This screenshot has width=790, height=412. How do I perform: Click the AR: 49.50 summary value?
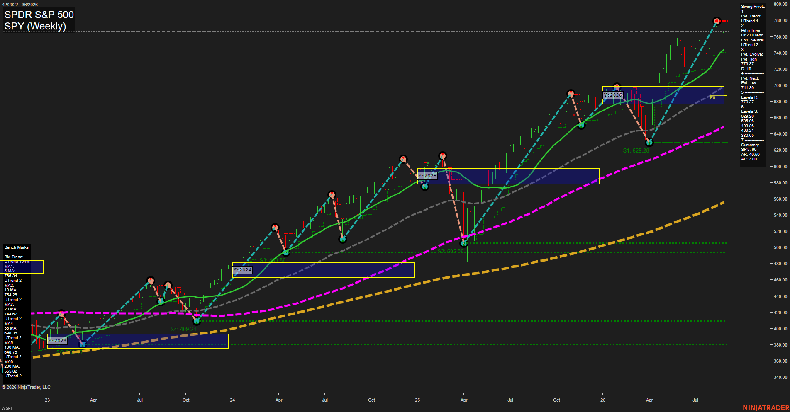[x=750, y=155]
